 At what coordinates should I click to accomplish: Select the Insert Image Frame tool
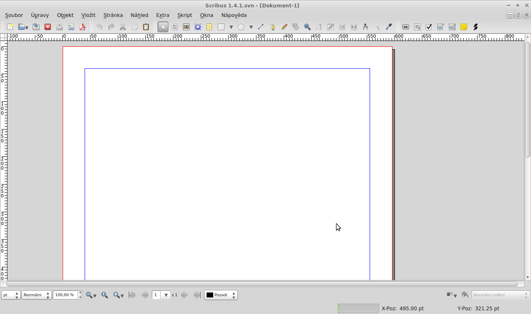(186, 27)
